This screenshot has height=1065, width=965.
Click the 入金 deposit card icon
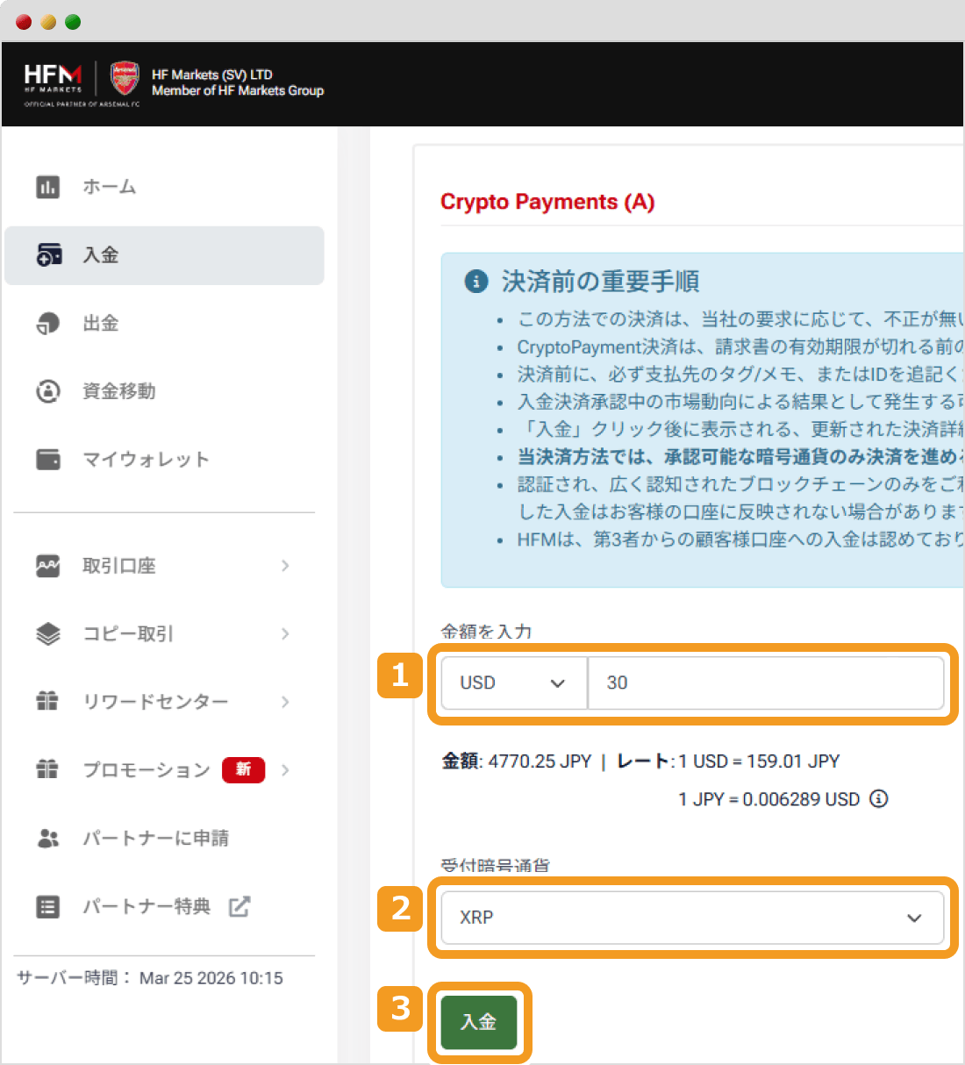49,254
